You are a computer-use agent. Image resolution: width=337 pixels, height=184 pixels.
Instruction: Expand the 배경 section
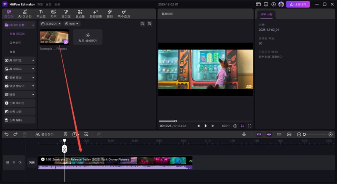(19, 95)
